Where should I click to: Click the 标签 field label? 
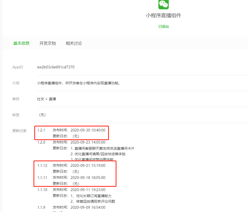[x=16, y=115]
